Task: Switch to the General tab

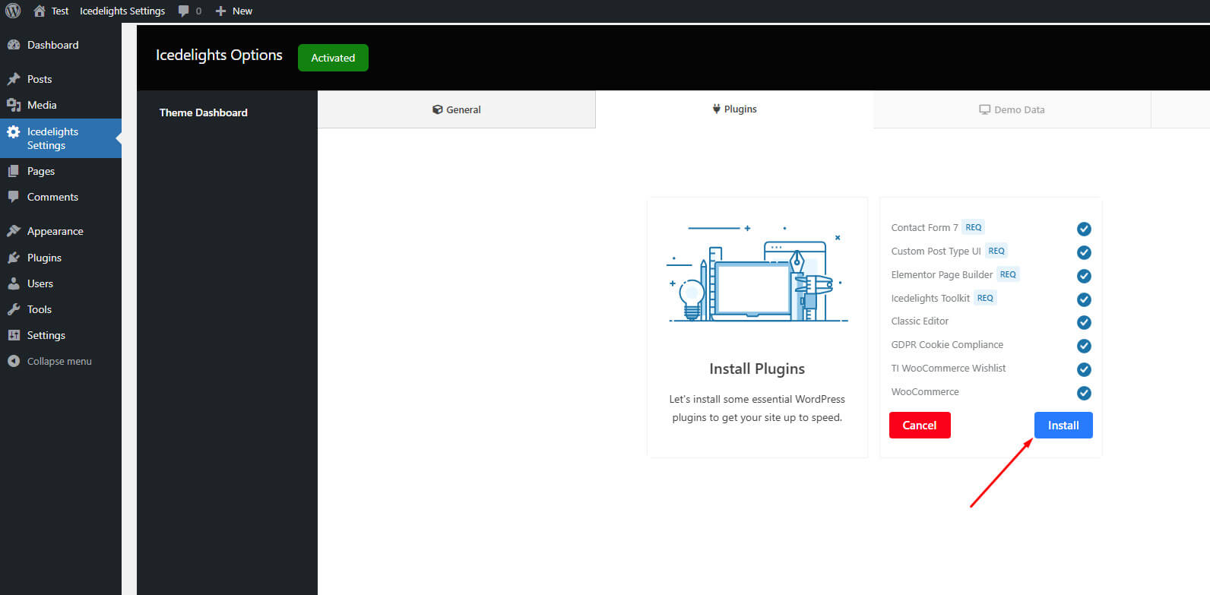Action: pos(456,109)
